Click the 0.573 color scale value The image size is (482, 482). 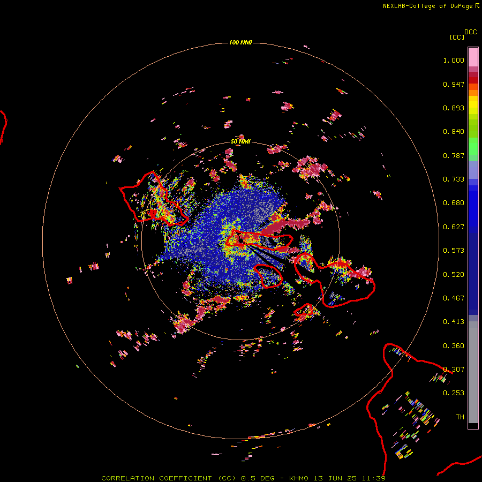[454, 251]
